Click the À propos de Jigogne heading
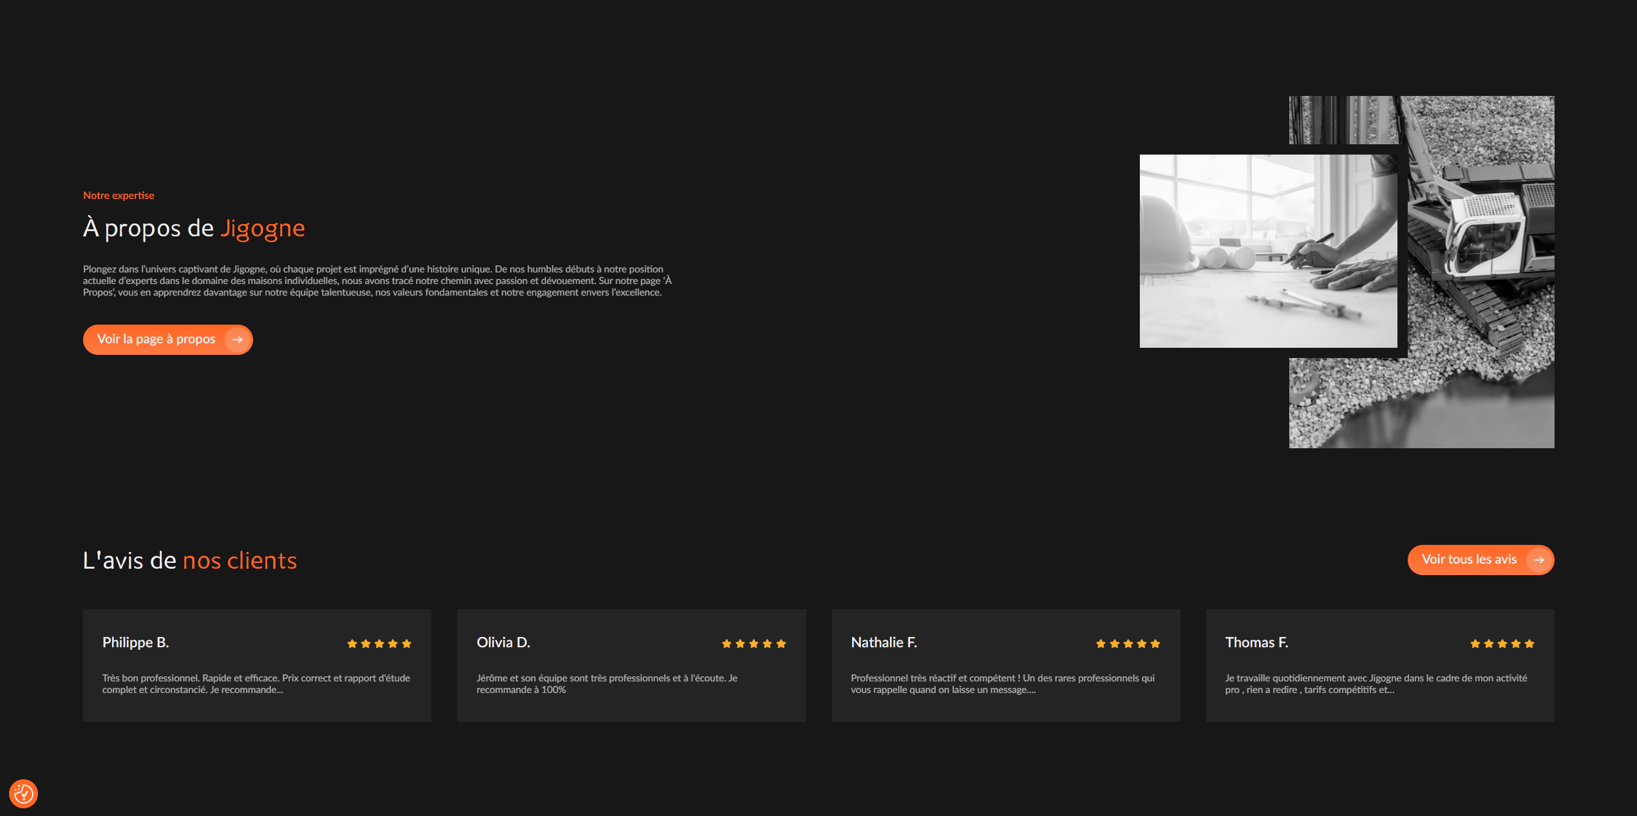This screenshot has height=816, width=1637. click(194, 228)
